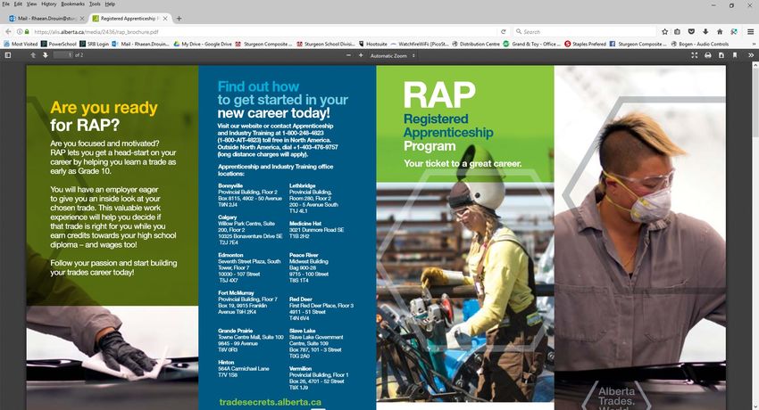Open the WatchfireWiFi bookmark
759x410 pixels.
coord(419,44)
